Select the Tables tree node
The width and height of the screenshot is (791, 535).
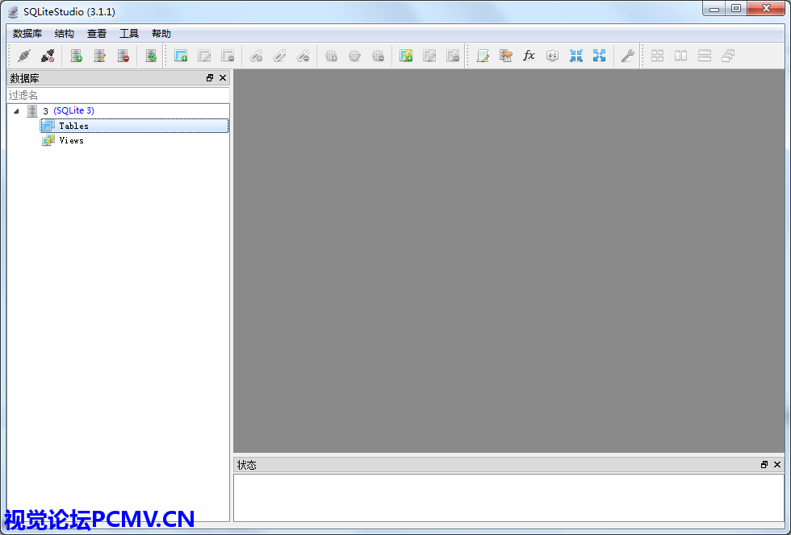click(x=134, y=126)
